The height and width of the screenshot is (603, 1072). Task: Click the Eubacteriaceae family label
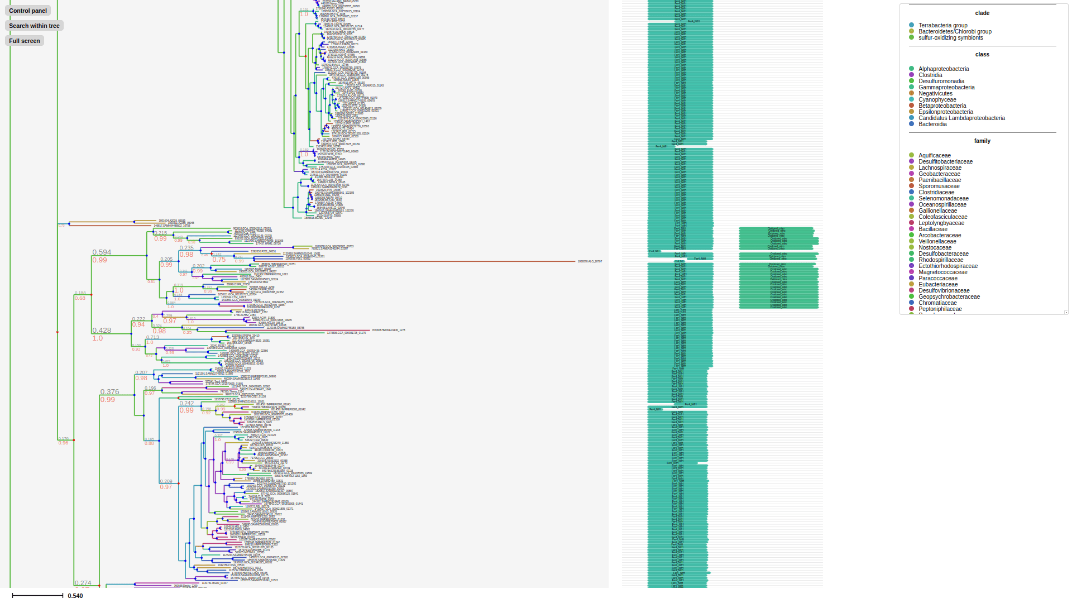coord(938,284)
